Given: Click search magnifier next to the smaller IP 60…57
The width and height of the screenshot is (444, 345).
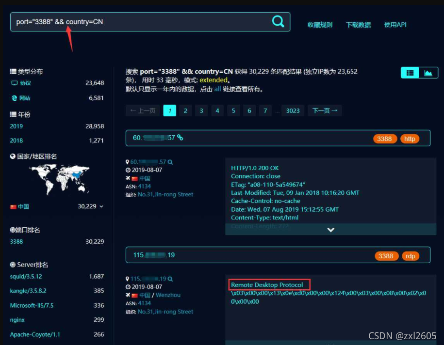Looking at the screenshot, I should click(x=170, y=162).
